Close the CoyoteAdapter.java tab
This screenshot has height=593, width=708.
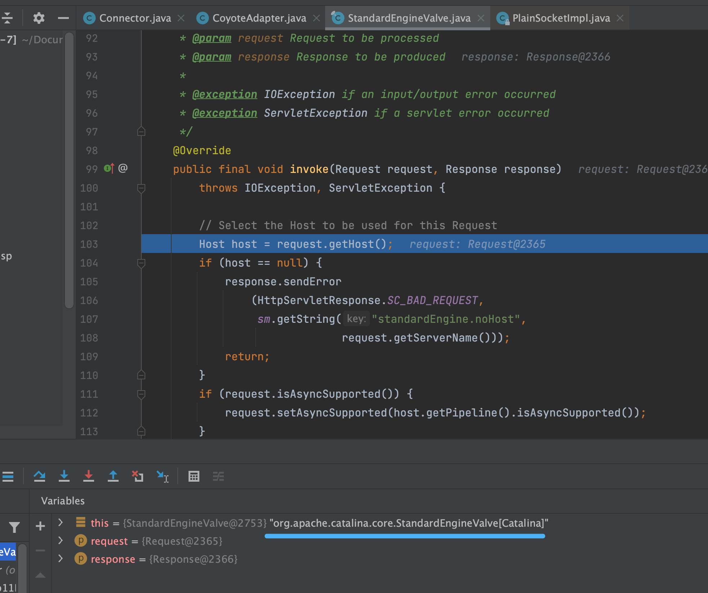(316, 18)
